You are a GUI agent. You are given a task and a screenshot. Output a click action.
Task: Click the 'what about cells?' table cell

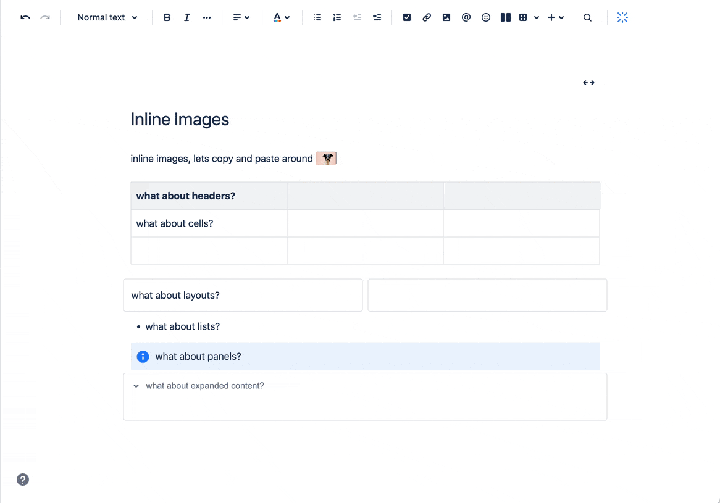tap(209, 223)
